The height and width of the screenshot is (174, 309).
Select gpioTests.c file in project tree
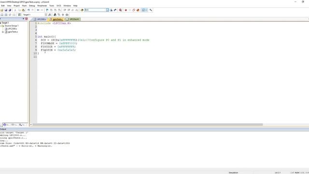[x=13, y=32]
